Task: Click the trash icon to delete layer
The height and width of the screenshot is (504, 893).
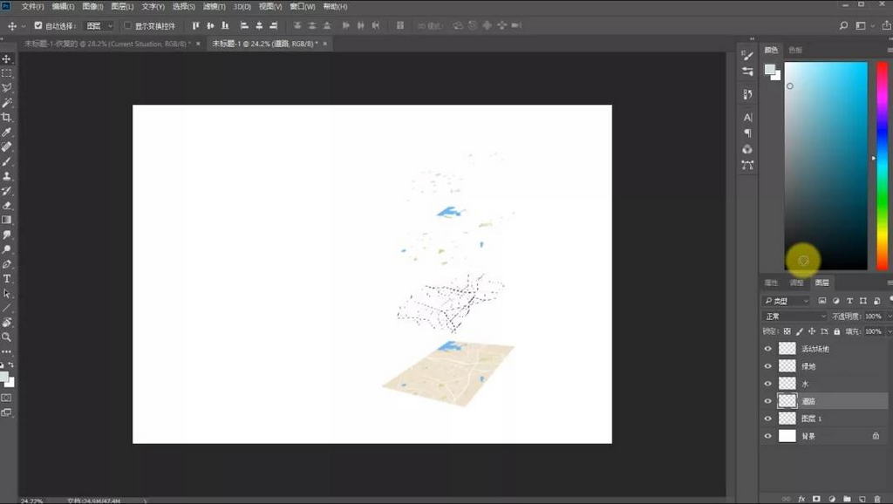Action: coord(876,499)
